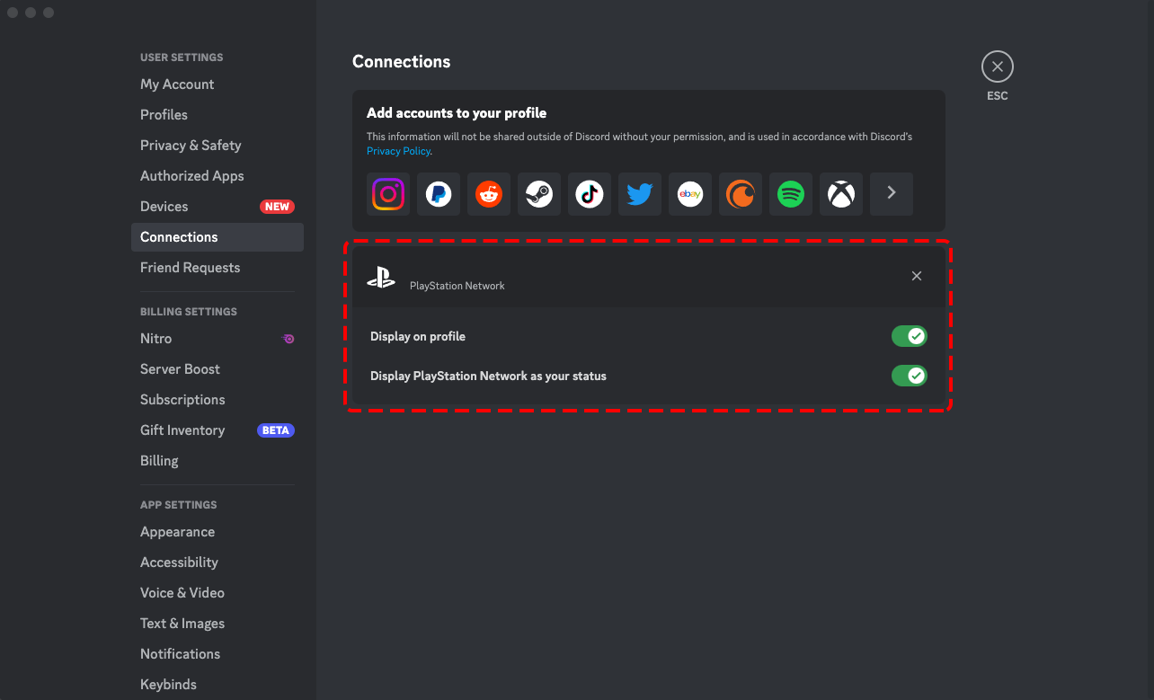Add a Reddit account connection
Image resolution: width=1154 pixels, height=700 pixels.
[489, 194]
